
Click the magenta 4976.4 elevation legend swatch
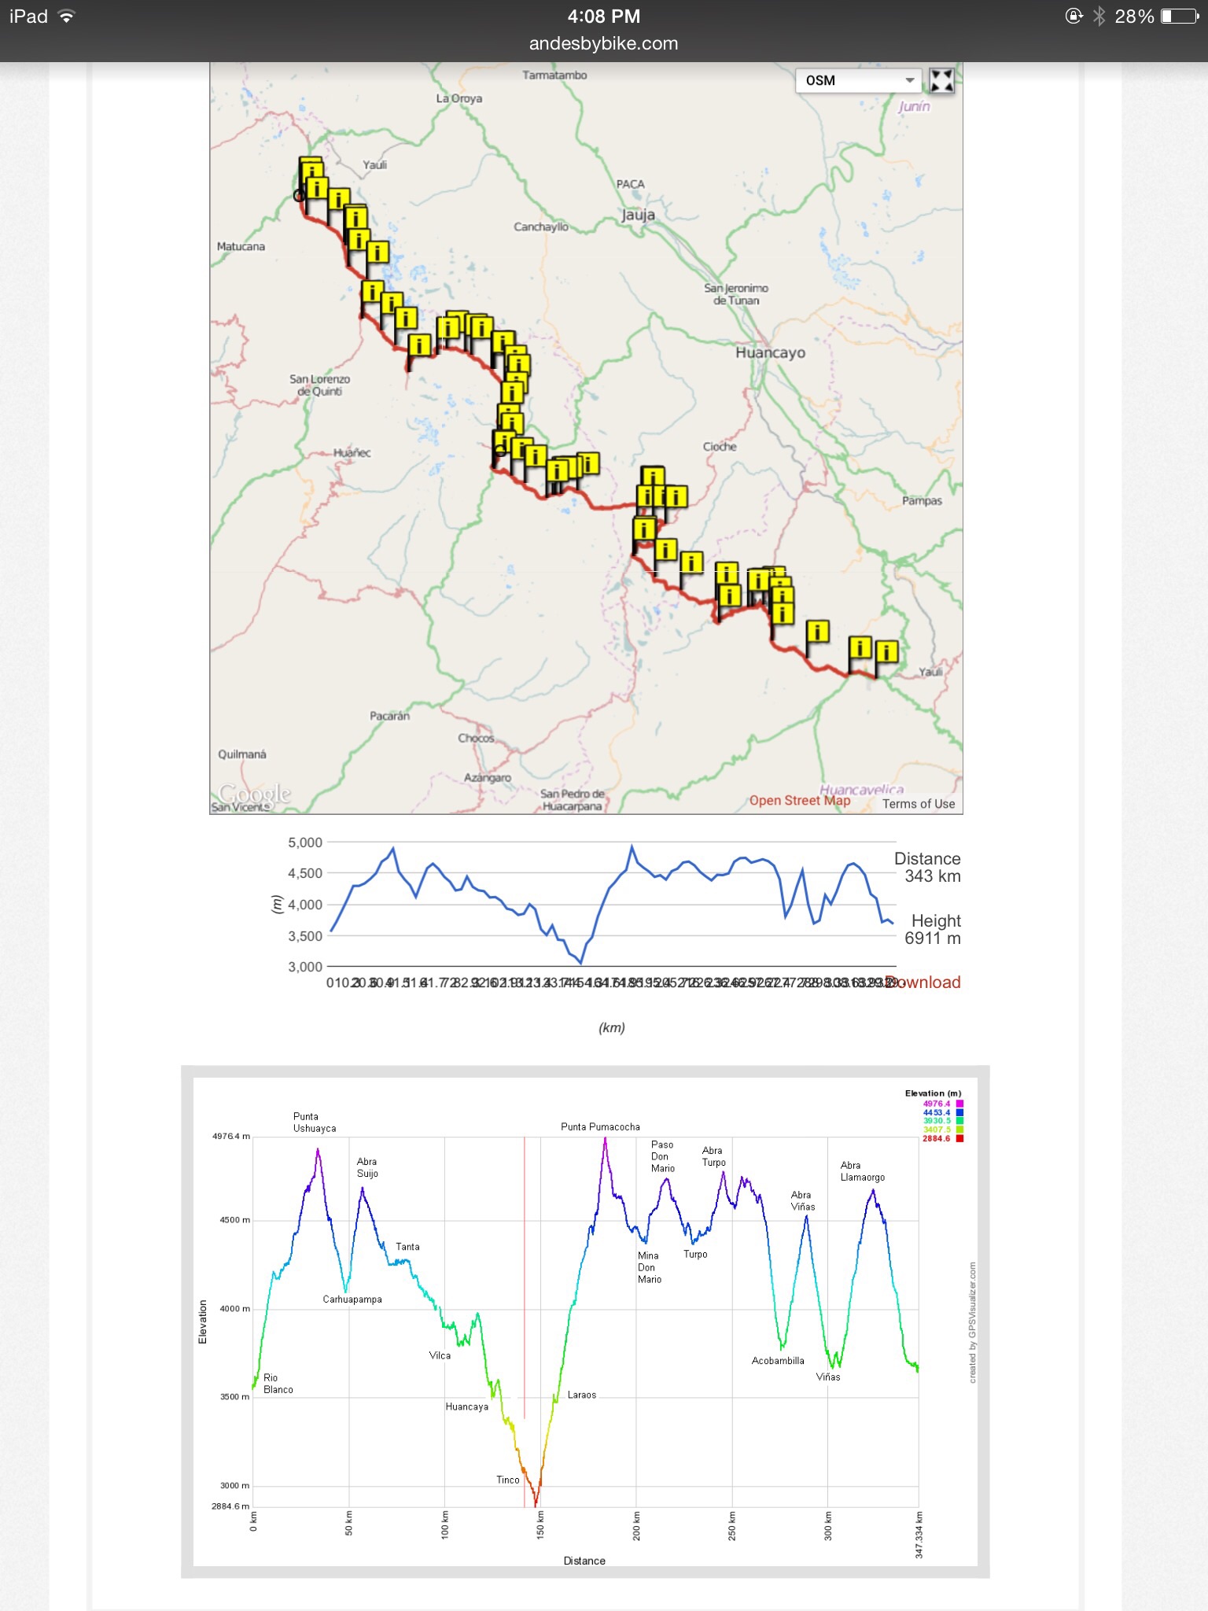click(959, 1104)
